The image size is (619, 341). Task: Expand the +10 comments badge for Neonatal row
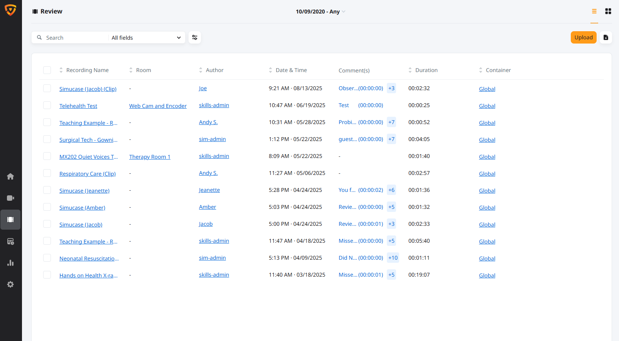[393, 258]
